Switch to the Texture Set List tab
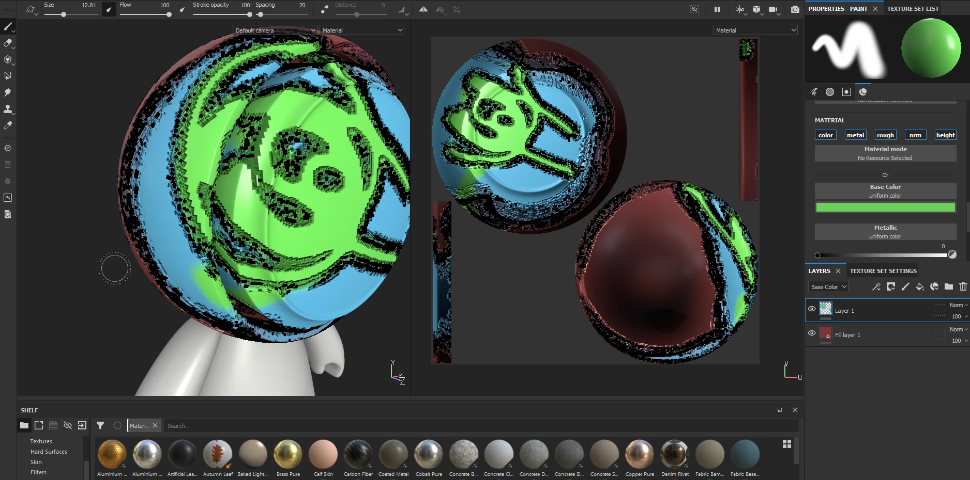The image size is (970, 480). (913, 9)
